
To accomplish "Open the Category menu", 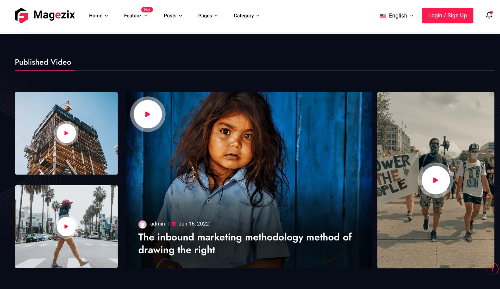I will 246,16.
